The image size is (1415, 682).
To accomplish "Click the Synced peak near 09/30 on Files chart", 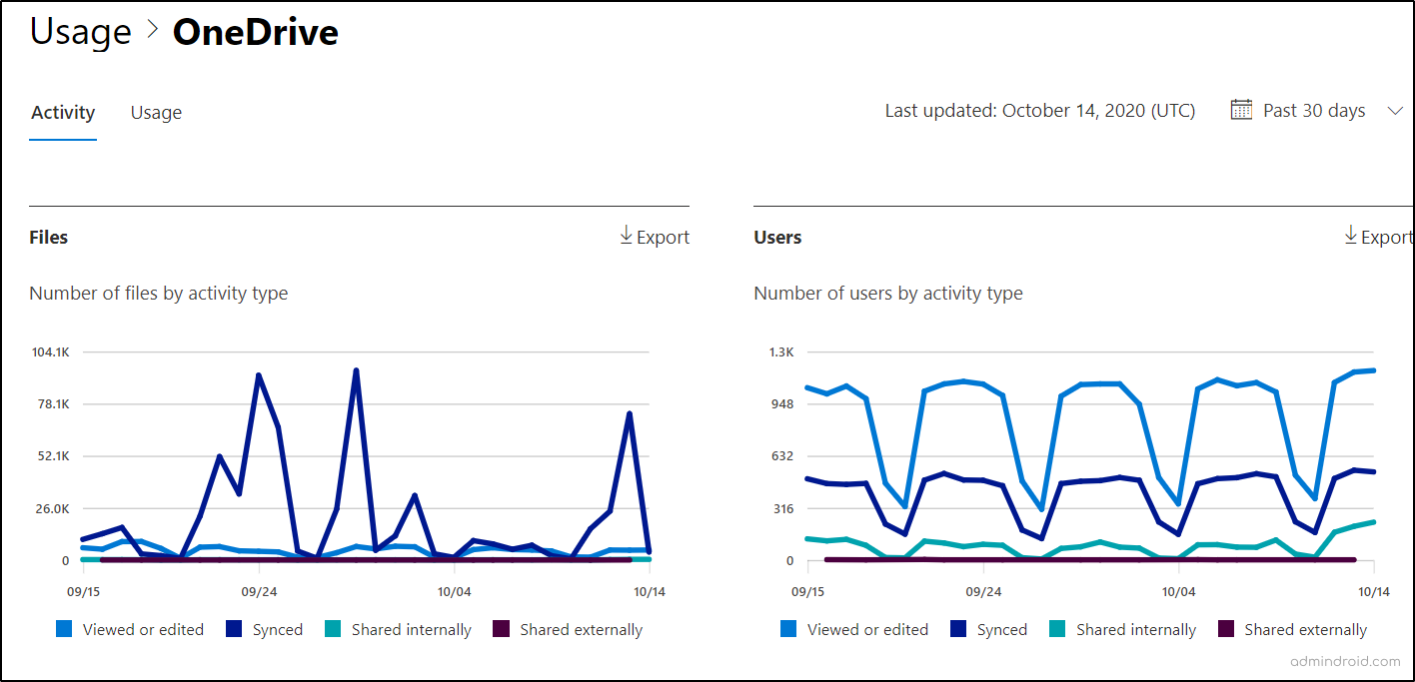I will click(355, 369).
